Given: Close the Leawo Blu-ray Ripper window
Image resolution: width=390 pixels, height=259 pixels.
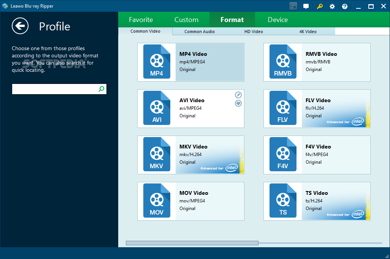Looking at the screenshot, I should click(384, 6).
